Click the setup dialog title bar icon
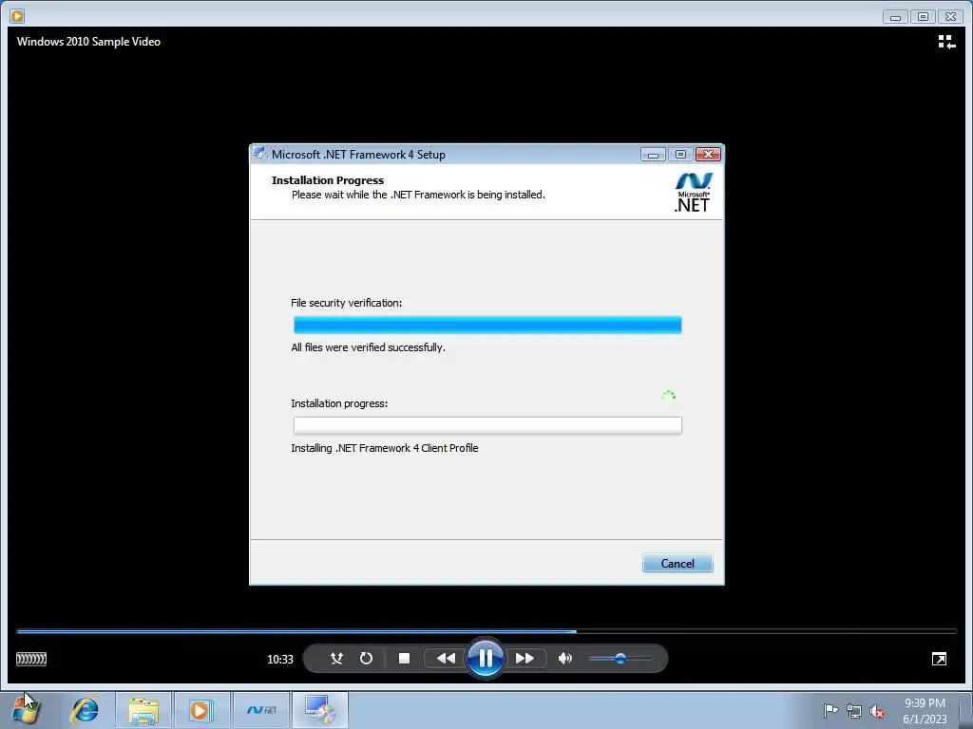The image size is (973, 729). (260, 154)
